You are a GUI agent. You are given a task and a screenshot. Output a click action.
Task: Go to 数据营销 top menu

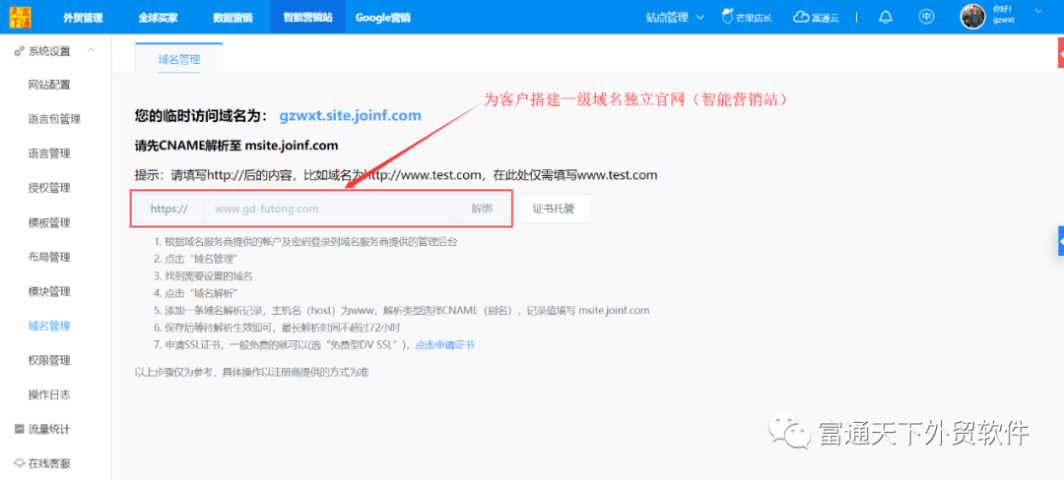(233, 18)
